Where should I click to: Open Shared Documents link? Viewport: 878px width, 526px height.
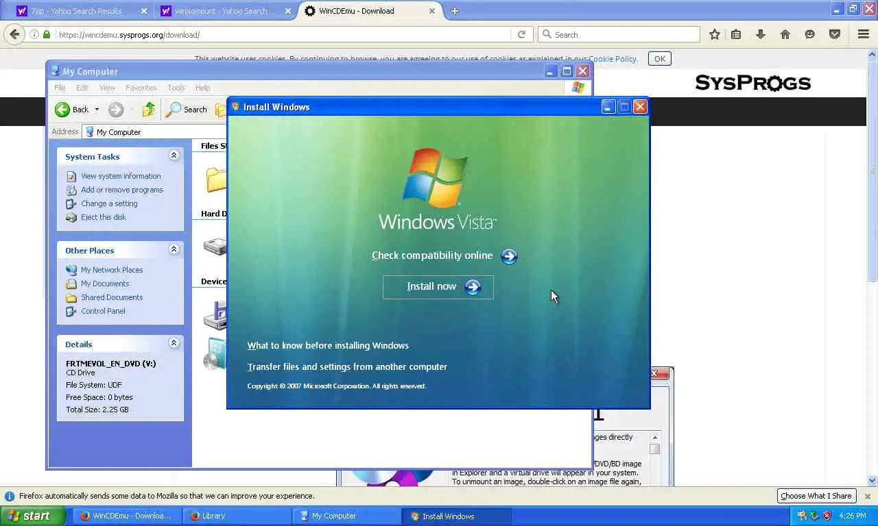click(x=112, y=297)
